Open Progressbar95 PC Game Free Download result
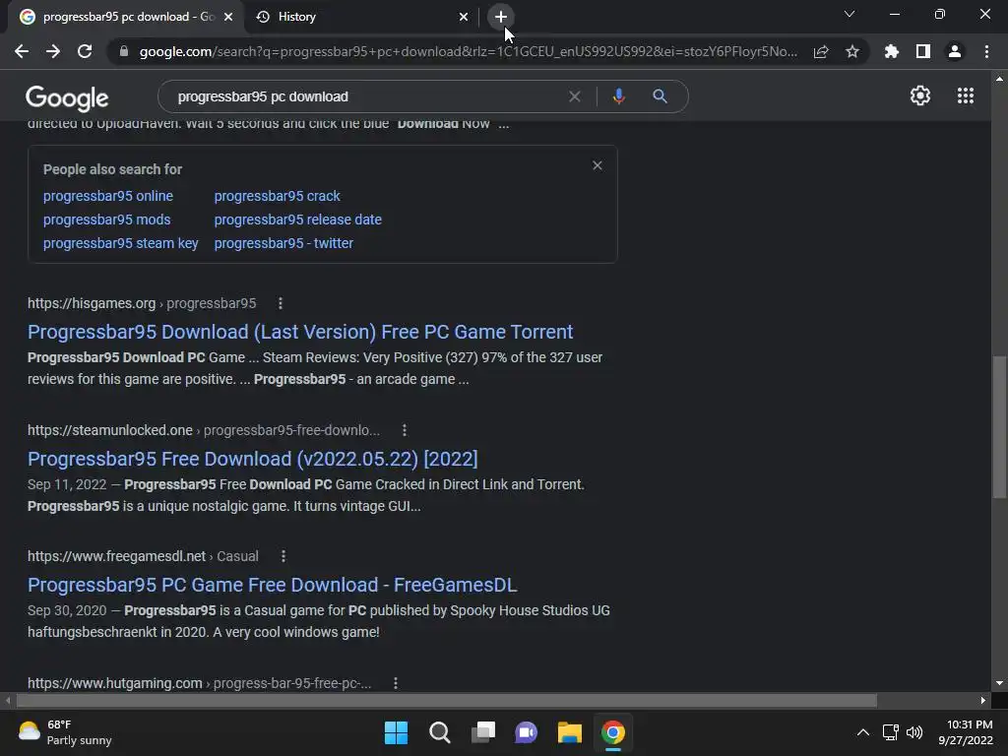 [272, 585]
